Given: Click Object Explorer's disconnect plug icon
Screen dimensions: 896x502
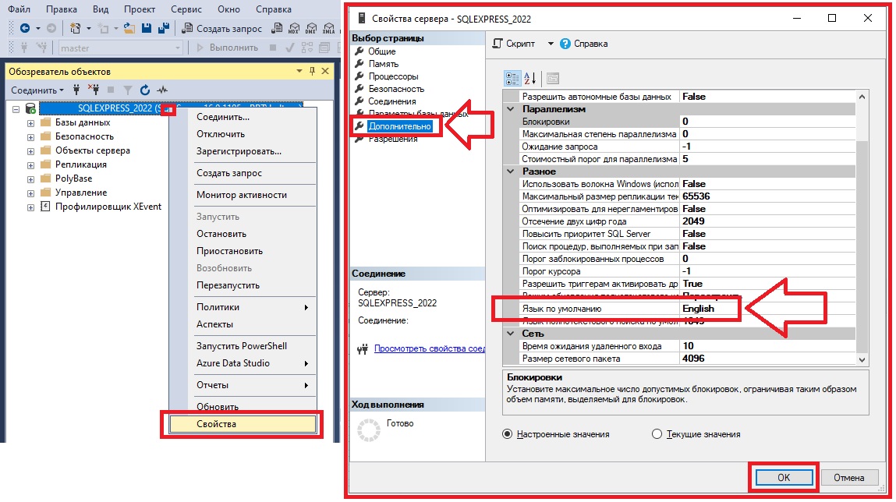Looking at the screenshot, I should (93, 90).
